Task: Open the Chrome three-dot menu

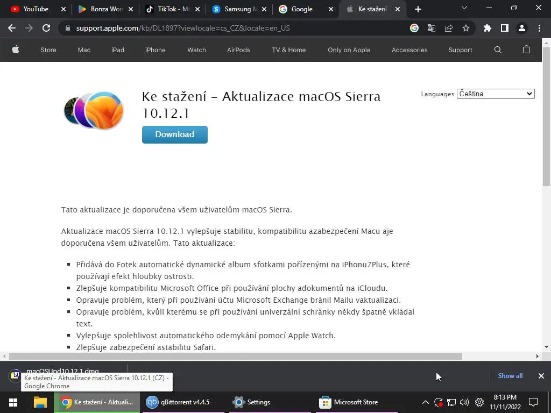Action: tap(539, 28)
